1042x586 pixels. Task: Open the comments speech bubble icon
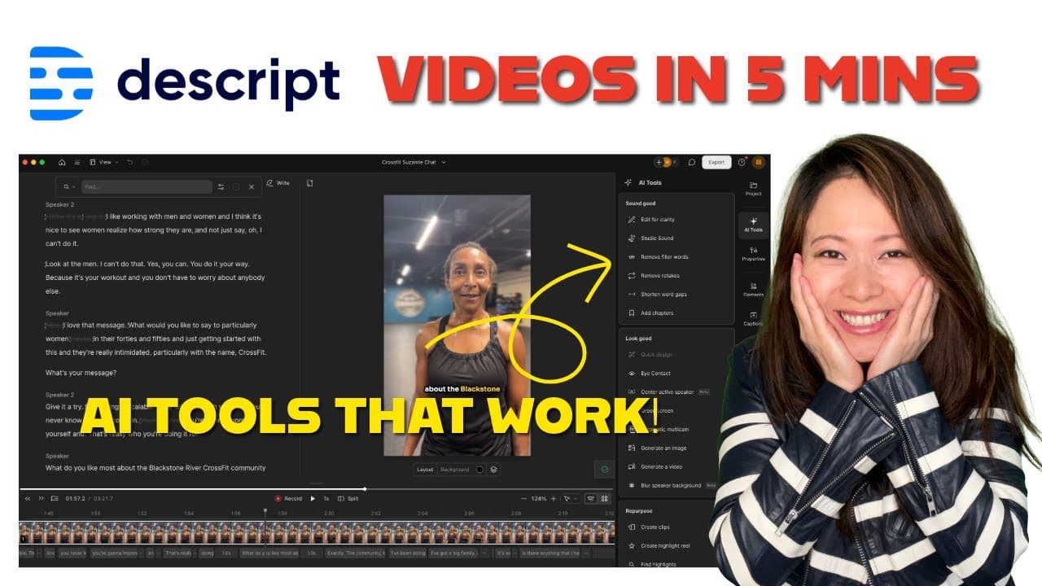[691, 162]
